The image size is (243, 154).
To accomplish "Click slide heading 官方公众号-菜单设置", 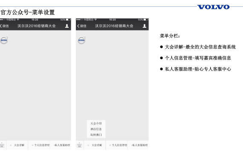I will click(28, 12).
